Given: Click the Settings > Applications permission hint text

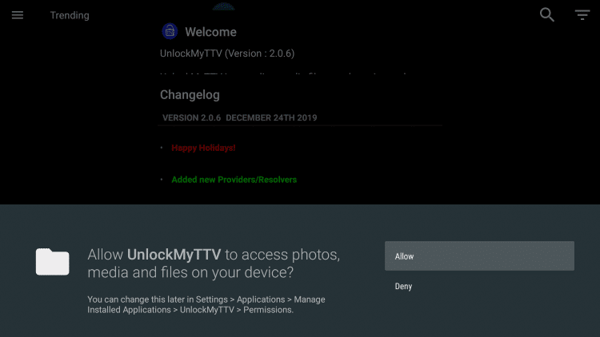Looking at the screenshot, I should 206,304.
